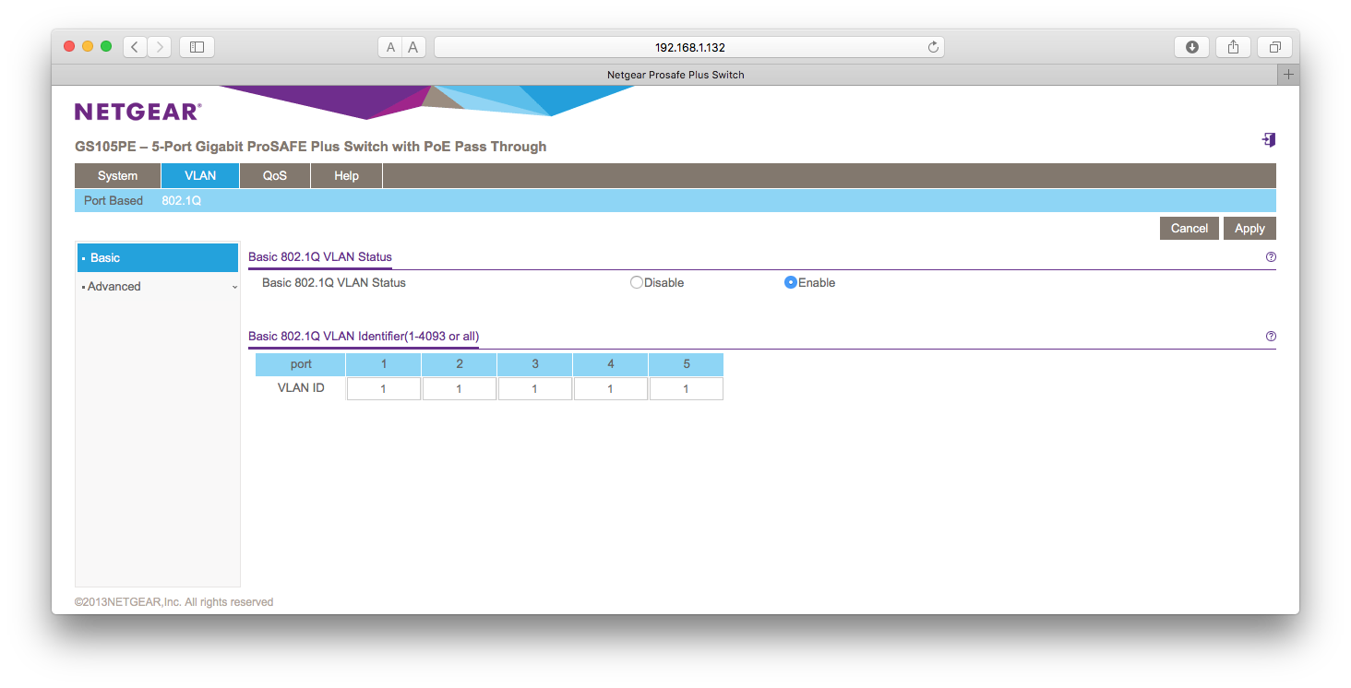The height and width of the screenshot is (688, 1351).
Task: Open help for VLAN Identifier section
Action: [1271, 337]
